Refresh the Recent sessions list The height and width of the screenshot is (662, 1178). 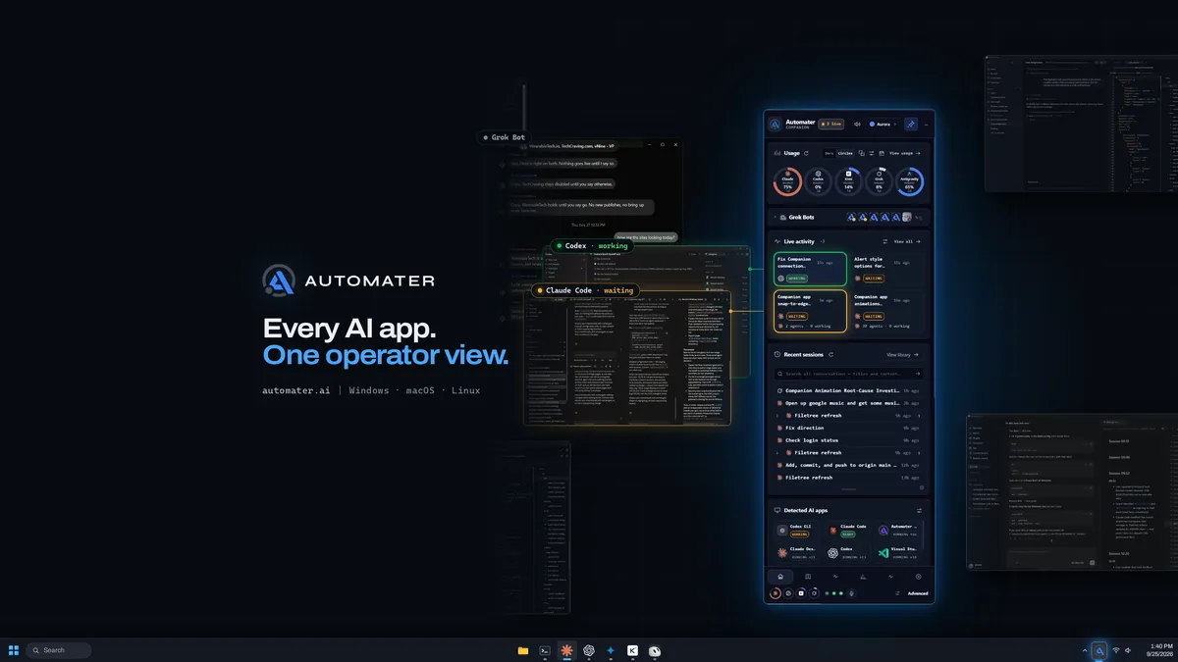click(x=830, y=354)
